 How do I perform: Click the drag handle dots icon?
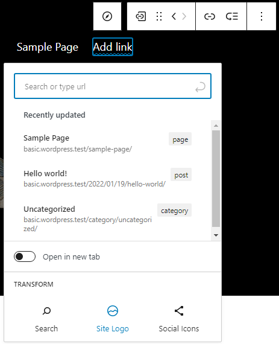(159, 16)
